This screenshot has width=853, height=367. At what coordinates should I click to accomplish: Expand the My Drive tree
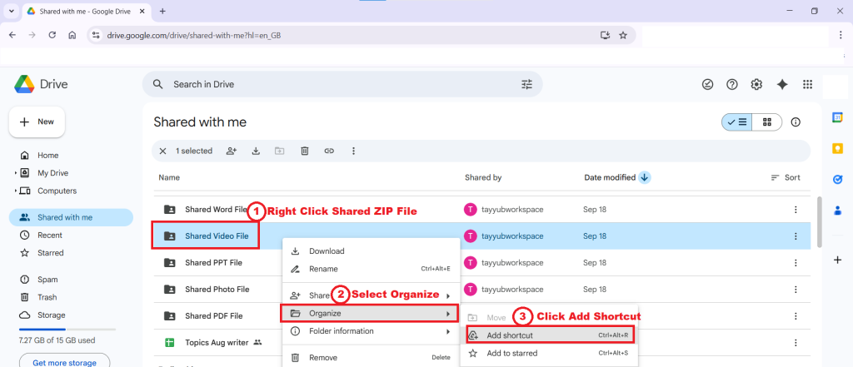point(16,173)
